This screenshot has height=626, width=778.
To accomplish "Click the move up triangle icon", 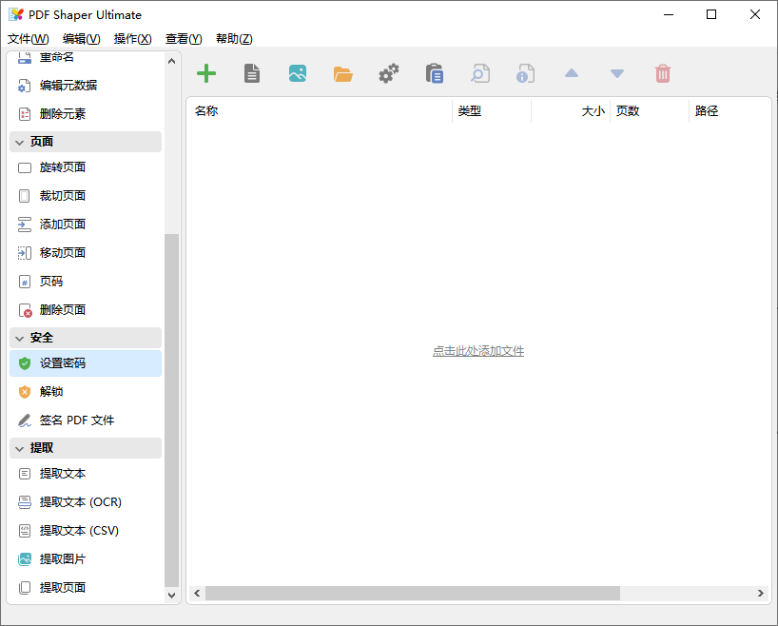I will coord(572,73).
